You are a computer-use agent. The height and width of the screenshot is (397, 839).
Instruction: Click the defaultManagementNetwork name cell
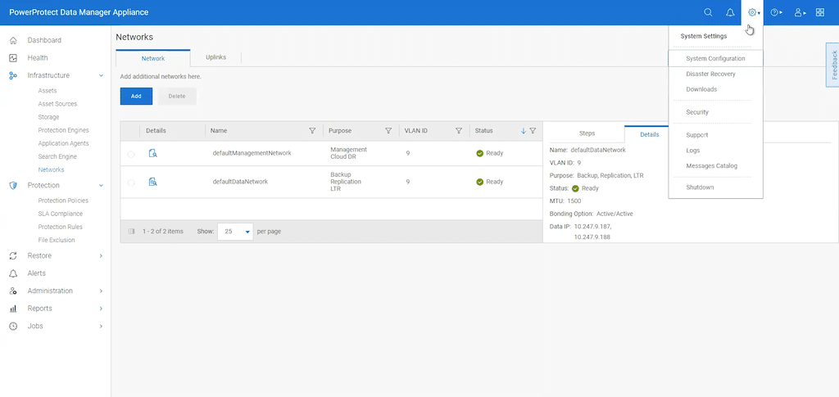tap(252, 153)
